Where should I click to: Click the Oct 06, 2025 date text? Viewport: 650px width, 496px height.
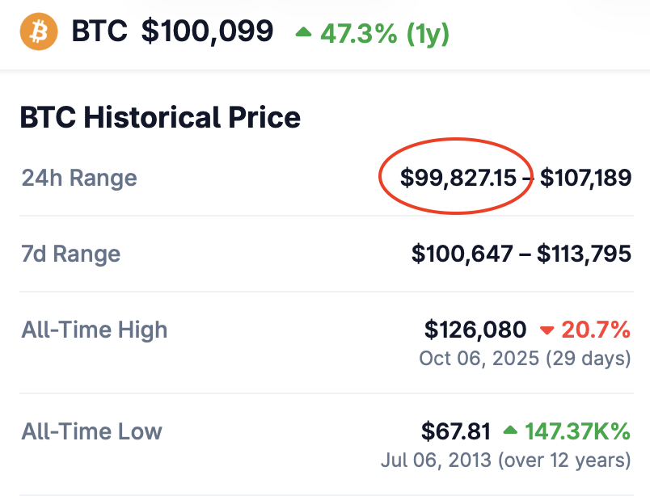point(477,358)
